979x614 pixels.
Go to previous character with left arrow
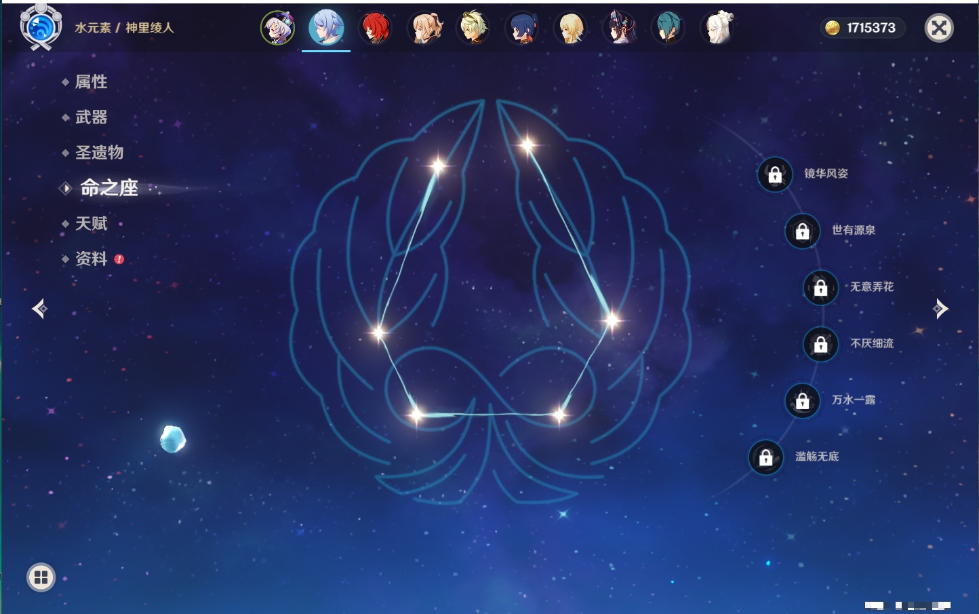(39, 309)
